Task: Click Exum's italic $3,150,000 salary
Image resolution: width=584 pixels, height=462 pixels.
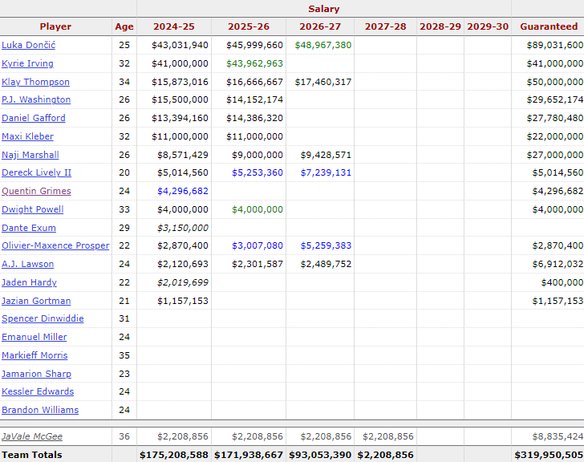Action: click(183, 228)
